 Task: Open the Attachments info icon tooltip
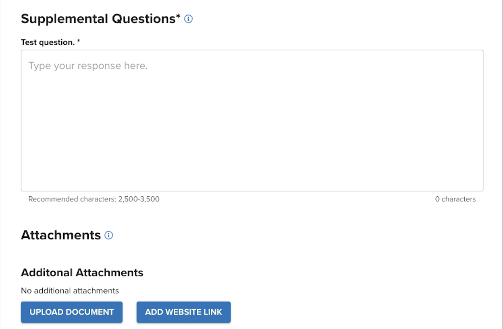pyautogui.click(x=109, y=235)
